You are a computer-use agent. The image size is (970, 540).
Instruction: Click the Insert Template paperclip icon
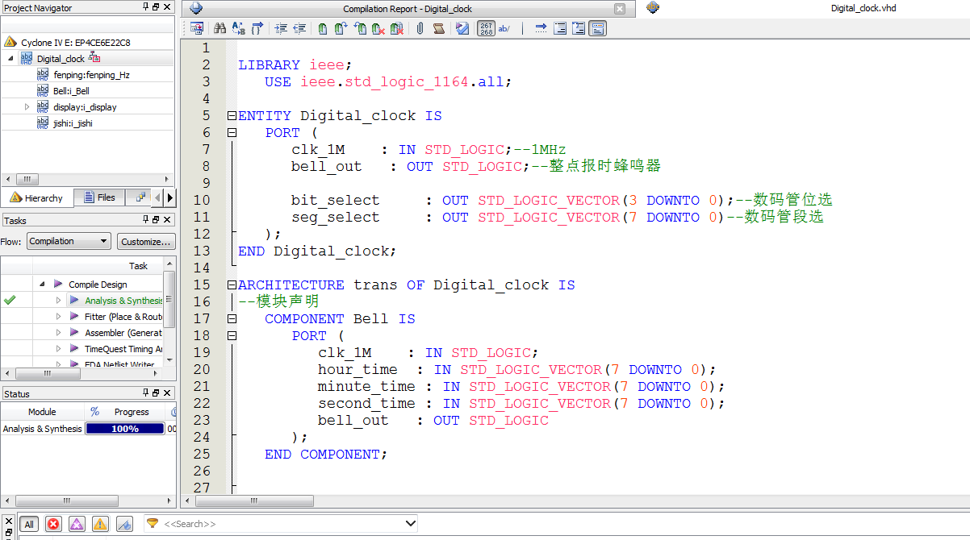[419, 27]
